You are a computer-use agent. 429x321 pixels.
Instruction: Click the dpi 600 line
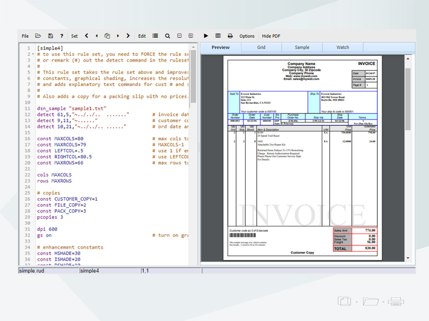47,229
